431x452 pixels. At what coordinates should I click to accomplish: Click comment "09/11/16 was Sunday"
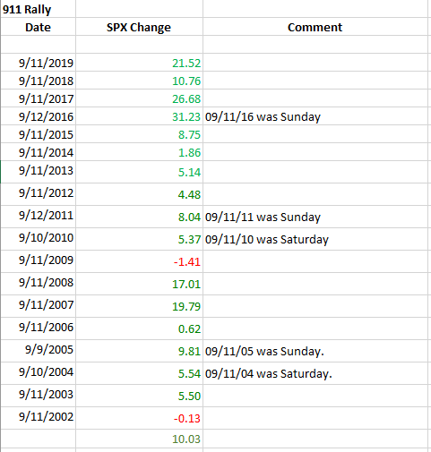pyautogui.click(x=263, y=116)
